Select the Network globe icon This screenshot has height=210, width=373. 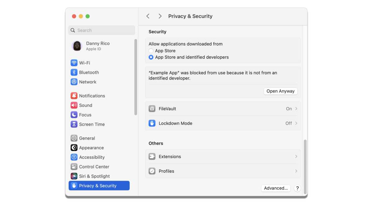point(74,82)
